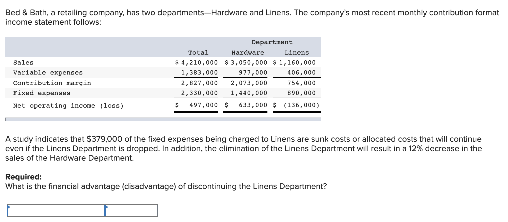This screenshot has width=508, height=222.
Task: Click total net operating income 497,000
Action: [x=203, y=105]
